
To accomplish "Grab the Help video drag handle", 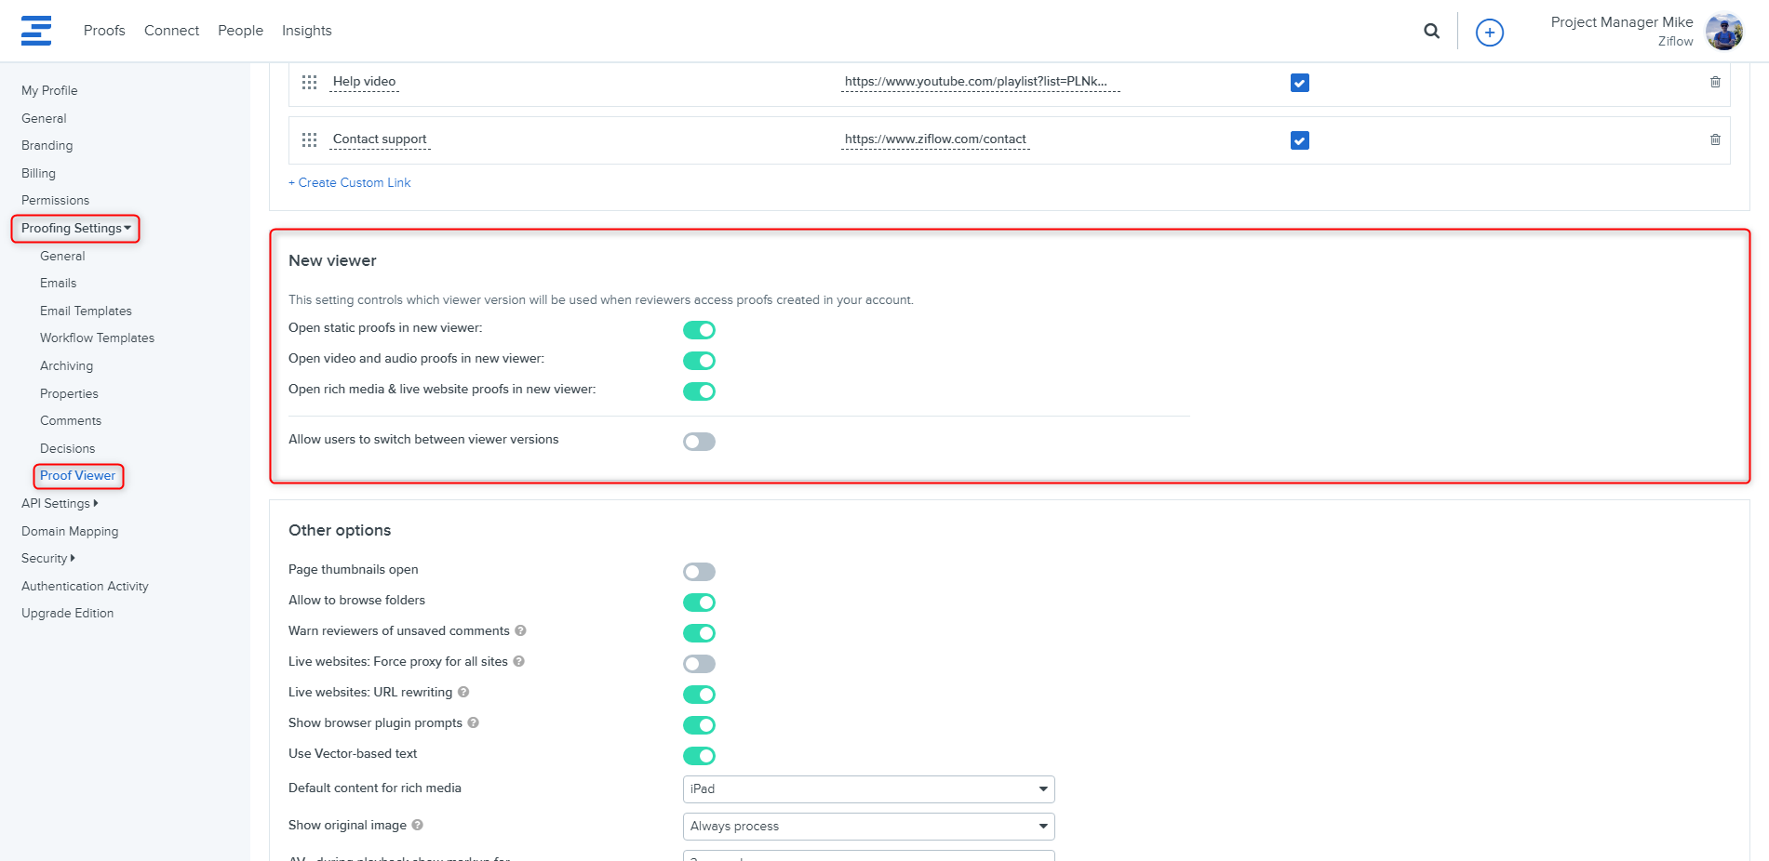I will 310,82.
